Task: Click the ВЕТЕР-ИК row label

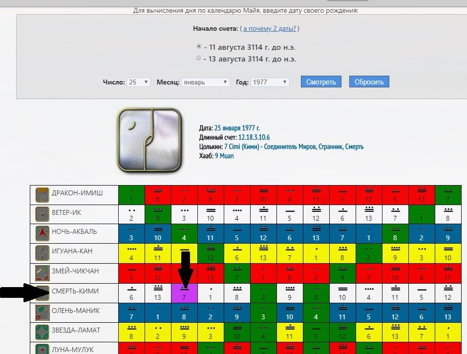Action: [x=66, y=212]
